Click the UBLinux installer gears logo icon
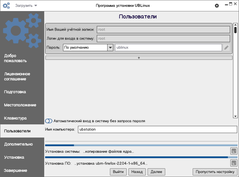Image resolution: width=239 pixels, height=177 pixels. point(6,6)
